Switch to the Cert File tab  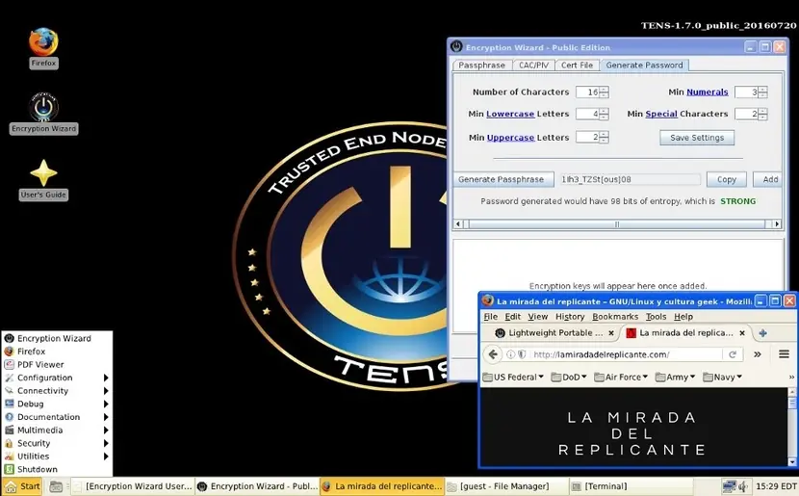click(577, 65)
